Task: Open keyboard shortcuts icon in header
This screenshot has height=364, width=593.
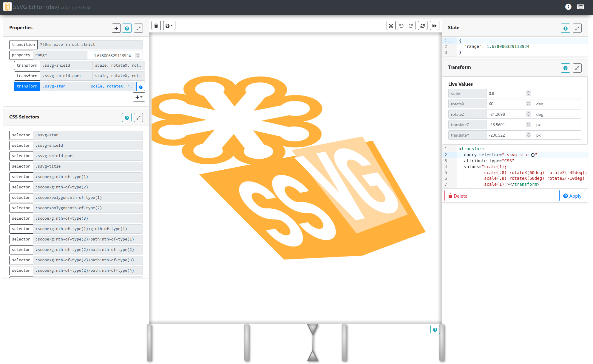Action: coord(580,7)
